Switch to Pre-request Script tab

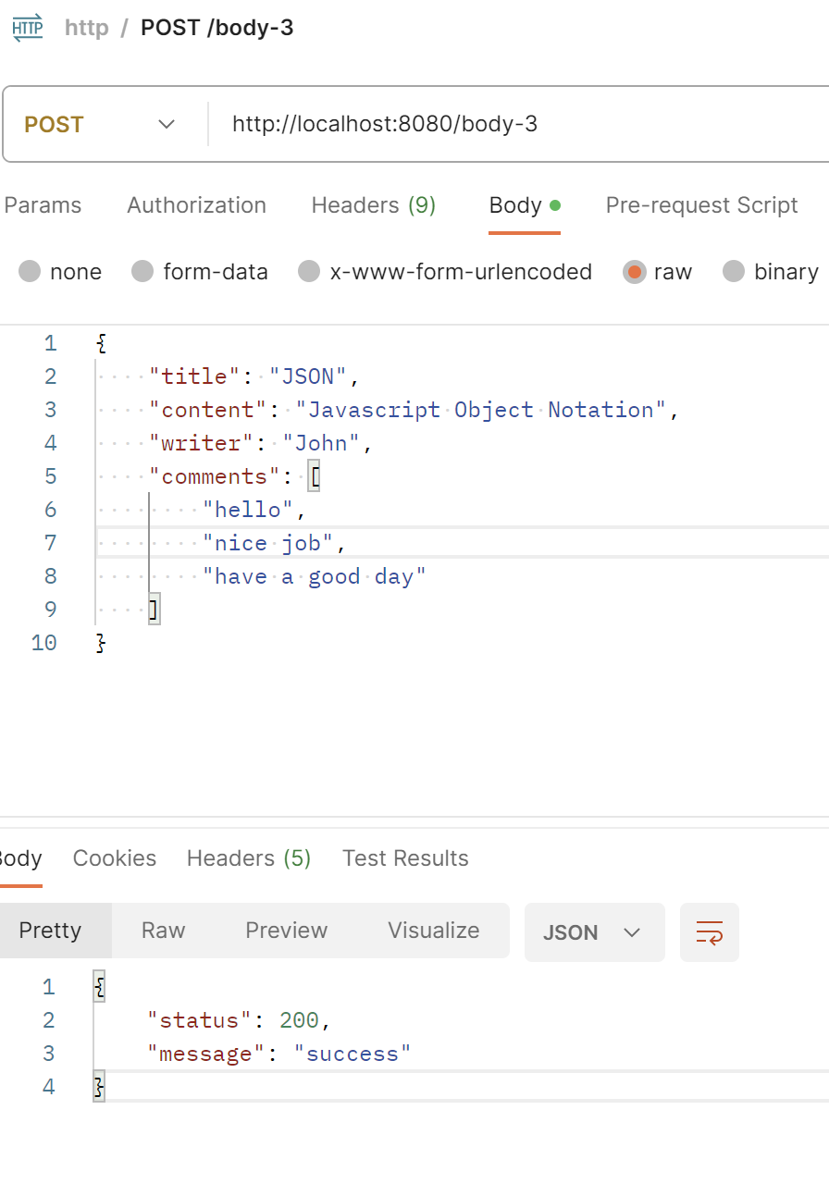coord(701,205)
